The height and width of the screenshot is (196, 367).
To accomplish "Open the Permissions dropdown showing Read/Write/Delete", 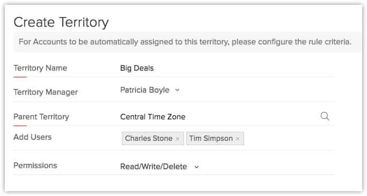I will click(160, 167).
